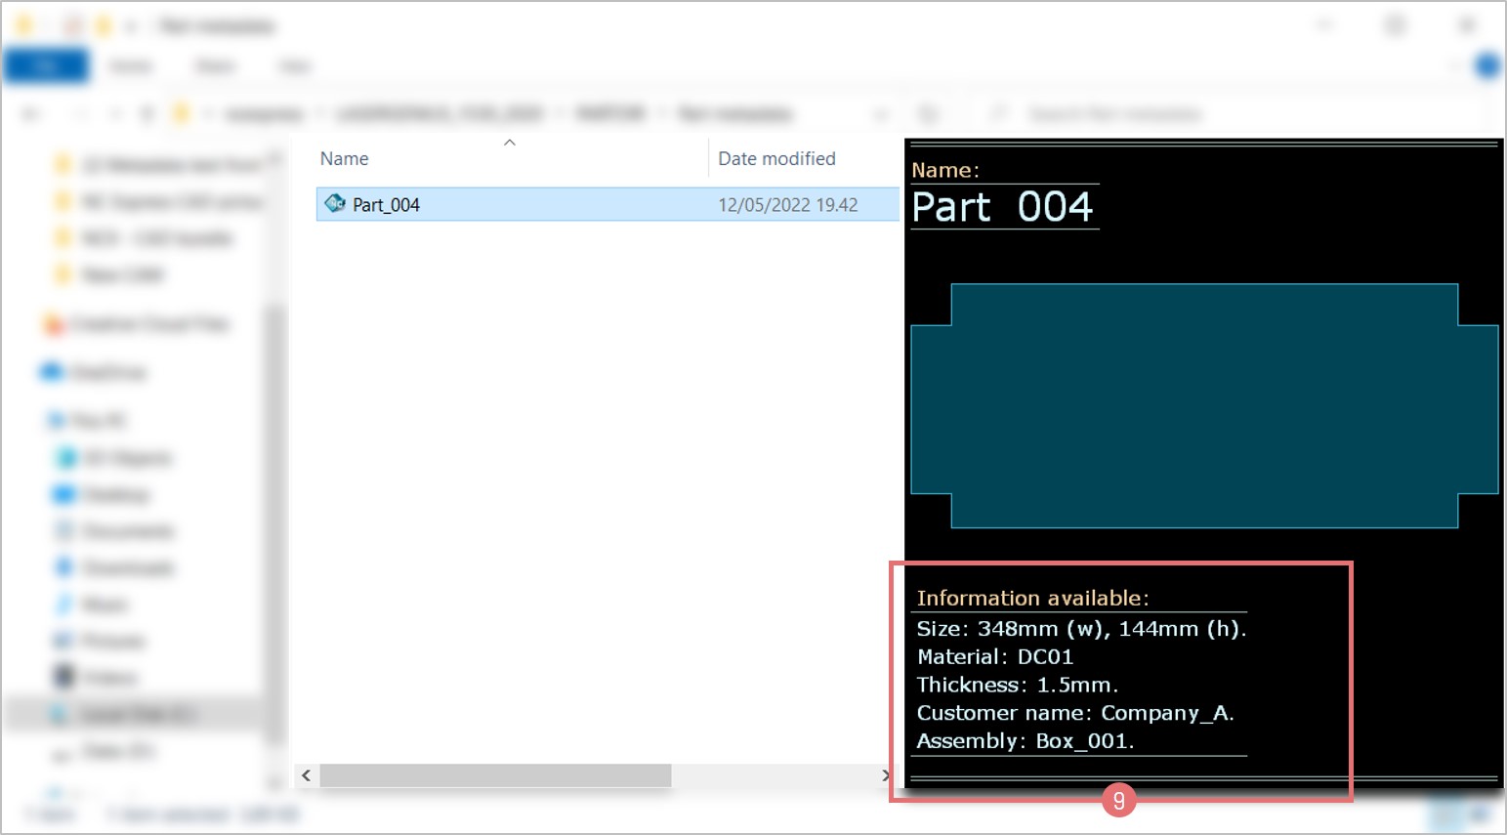Open the File menu tab
1507x835 pixels.
[x=46, y=66]
